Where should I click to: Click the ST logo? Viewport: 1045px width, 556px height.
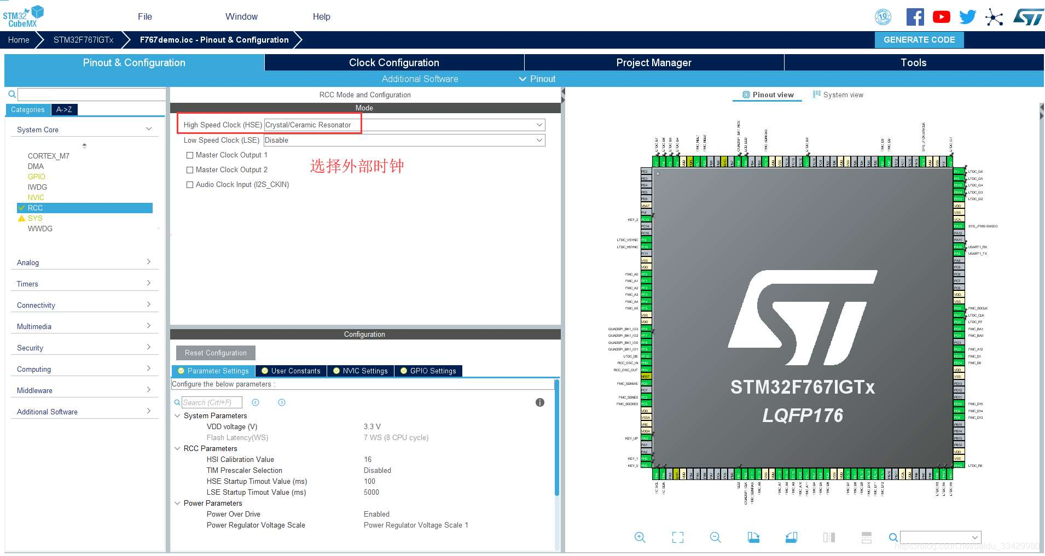tap(1028, 17)
